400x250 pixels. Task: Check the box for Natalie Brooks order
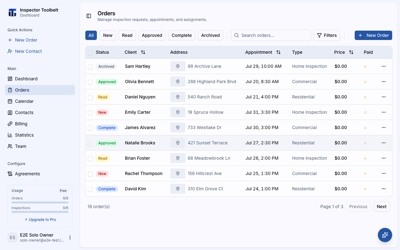point(90,143)
